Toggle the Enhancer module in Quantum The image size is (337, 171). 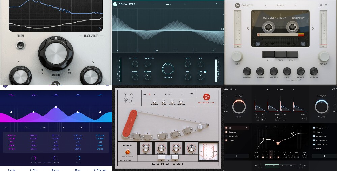(x=226, y=132)
